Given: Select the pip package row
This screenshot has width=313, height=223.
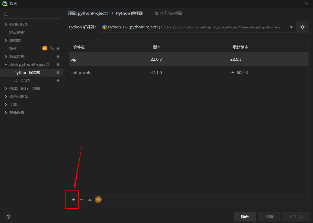Looking at the screenshot, I should [189, 59].
